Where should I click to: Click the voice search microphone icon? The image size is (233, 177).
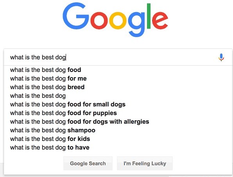221,57
